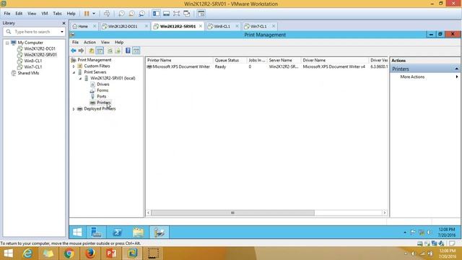This screenshot has height=260, width=462.
Task: Open PowerShell in guest taskbar
Action: coord(117,233)
